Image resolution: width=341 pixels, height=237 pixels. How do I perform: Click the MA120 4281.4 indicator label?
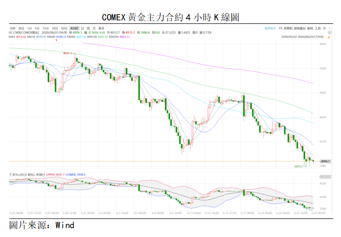pyautogui.click(x=98, y=37)
